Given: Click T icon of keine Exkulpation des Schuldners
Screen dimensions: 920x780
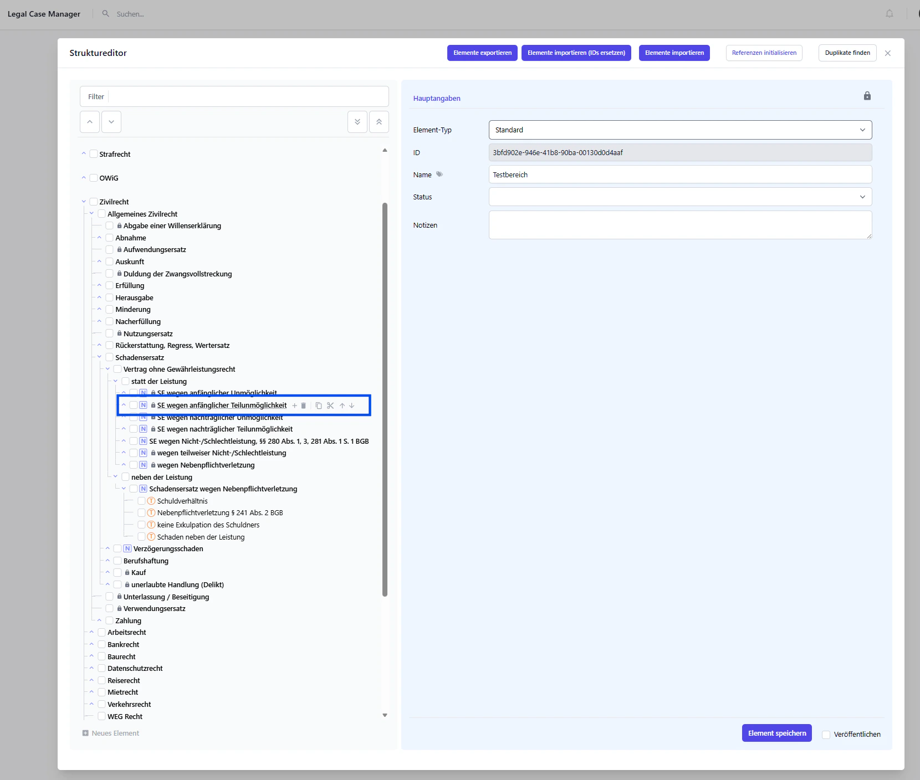Looking at the screenshot, I should 151,525.
